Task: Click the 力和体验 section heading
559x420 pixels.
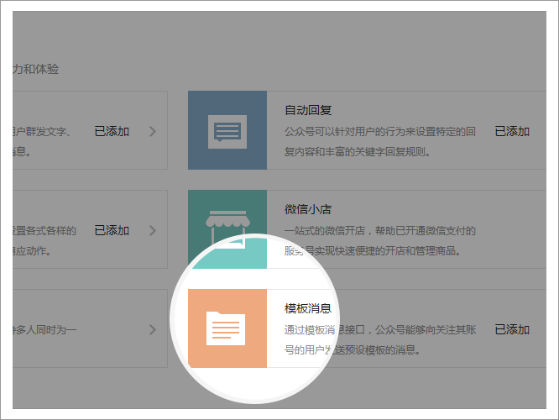Action: pos(36,69)
